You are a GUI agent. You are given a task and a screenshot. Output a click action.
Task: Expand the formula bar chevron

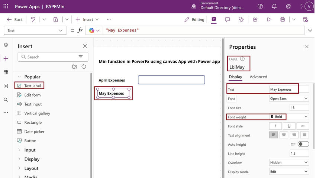(x=310, y=30)
